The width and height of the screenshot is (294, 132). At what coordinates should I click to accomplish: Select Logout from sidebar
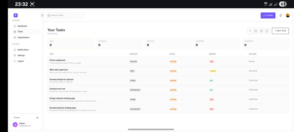point(26,61)
